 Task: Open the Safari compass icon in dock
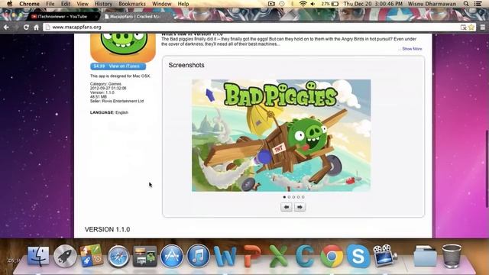coord(118,257)
